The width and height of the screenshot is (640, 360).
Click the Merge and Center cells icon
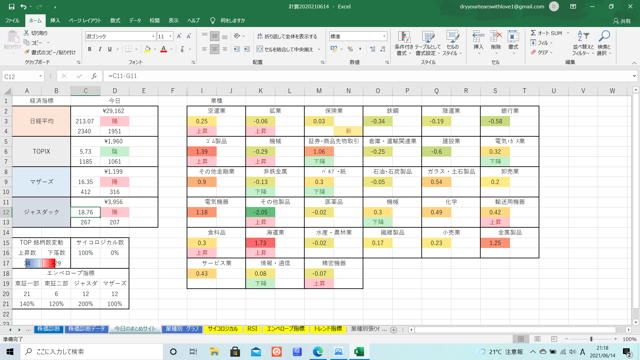(260, 49)
